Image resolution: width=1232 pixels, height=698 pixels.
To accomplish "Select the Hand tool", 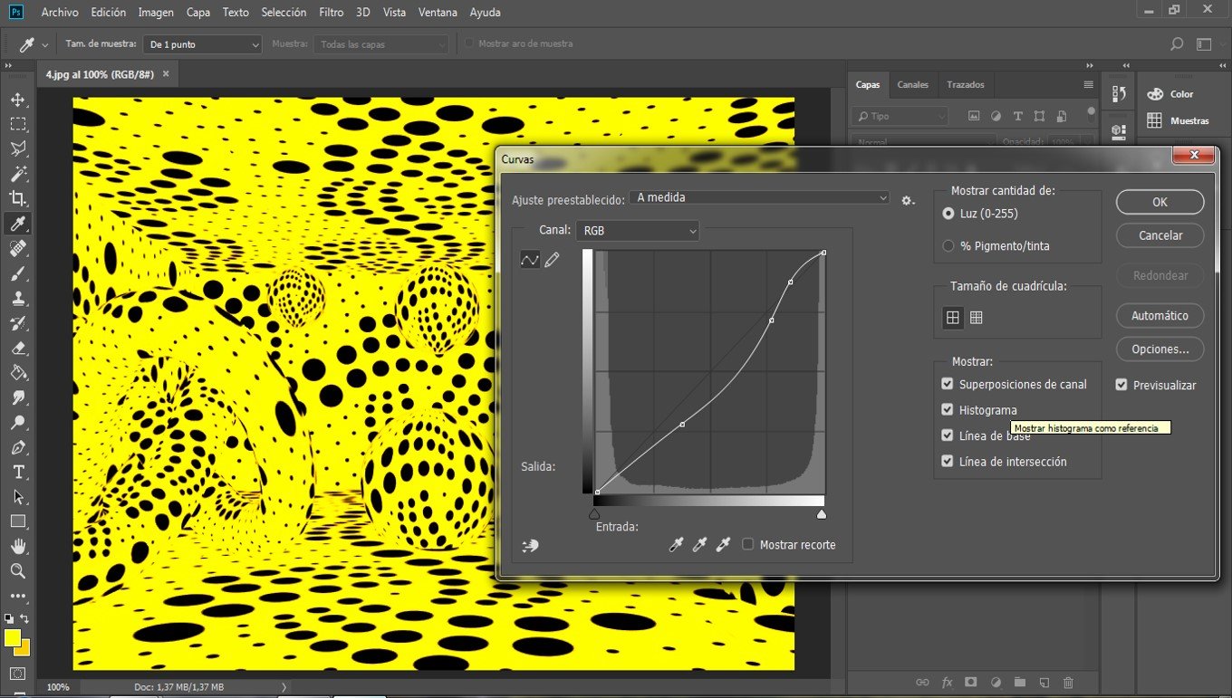I will pos(17,547).
